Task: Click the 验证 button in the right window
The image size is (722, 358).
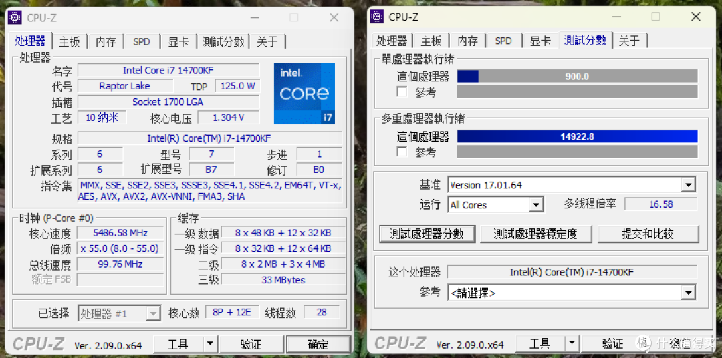Action: pos(612,343)
